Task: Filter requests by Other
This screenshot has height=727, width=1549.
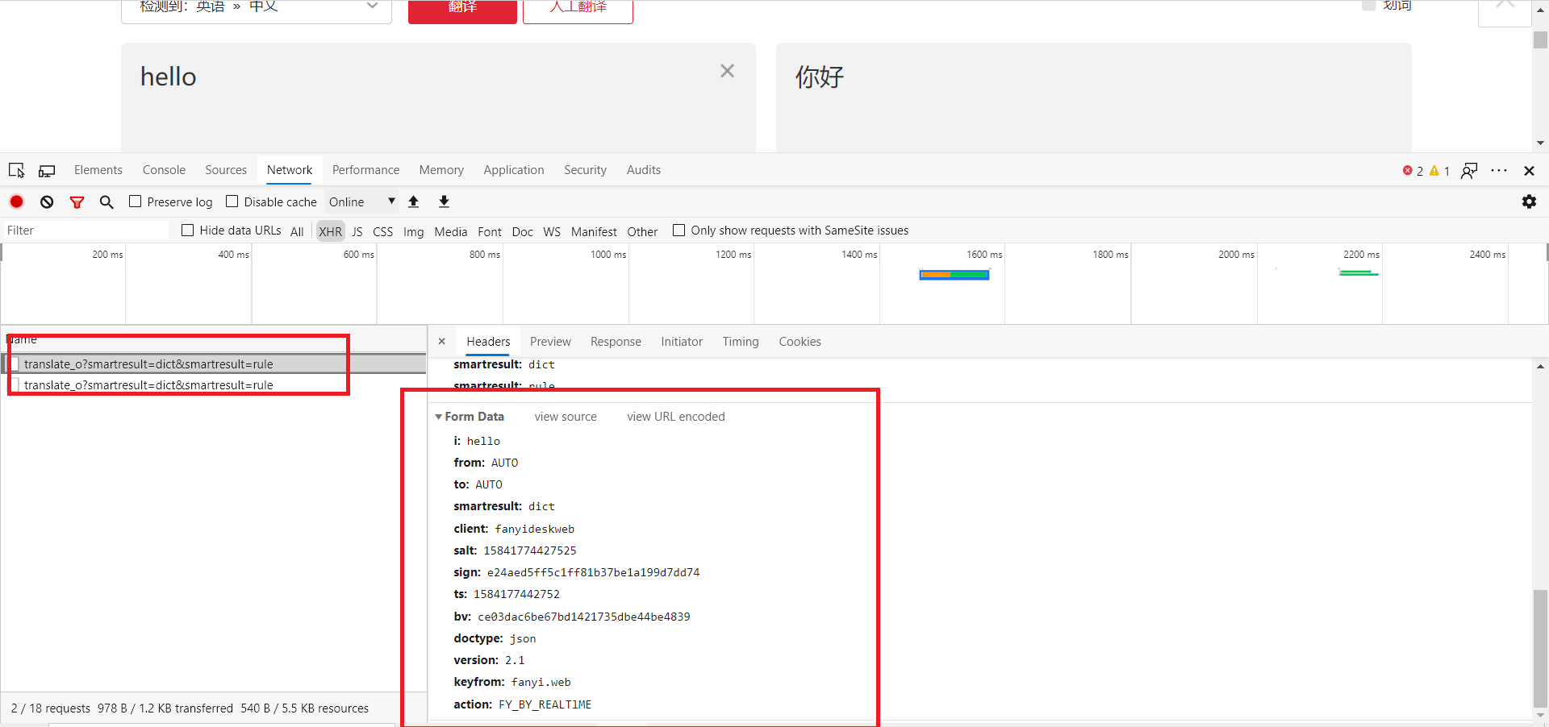Action: (642, 231)
